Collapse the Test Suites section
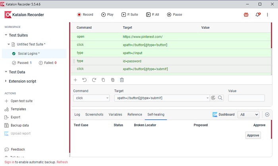 (x=6, y=35)
